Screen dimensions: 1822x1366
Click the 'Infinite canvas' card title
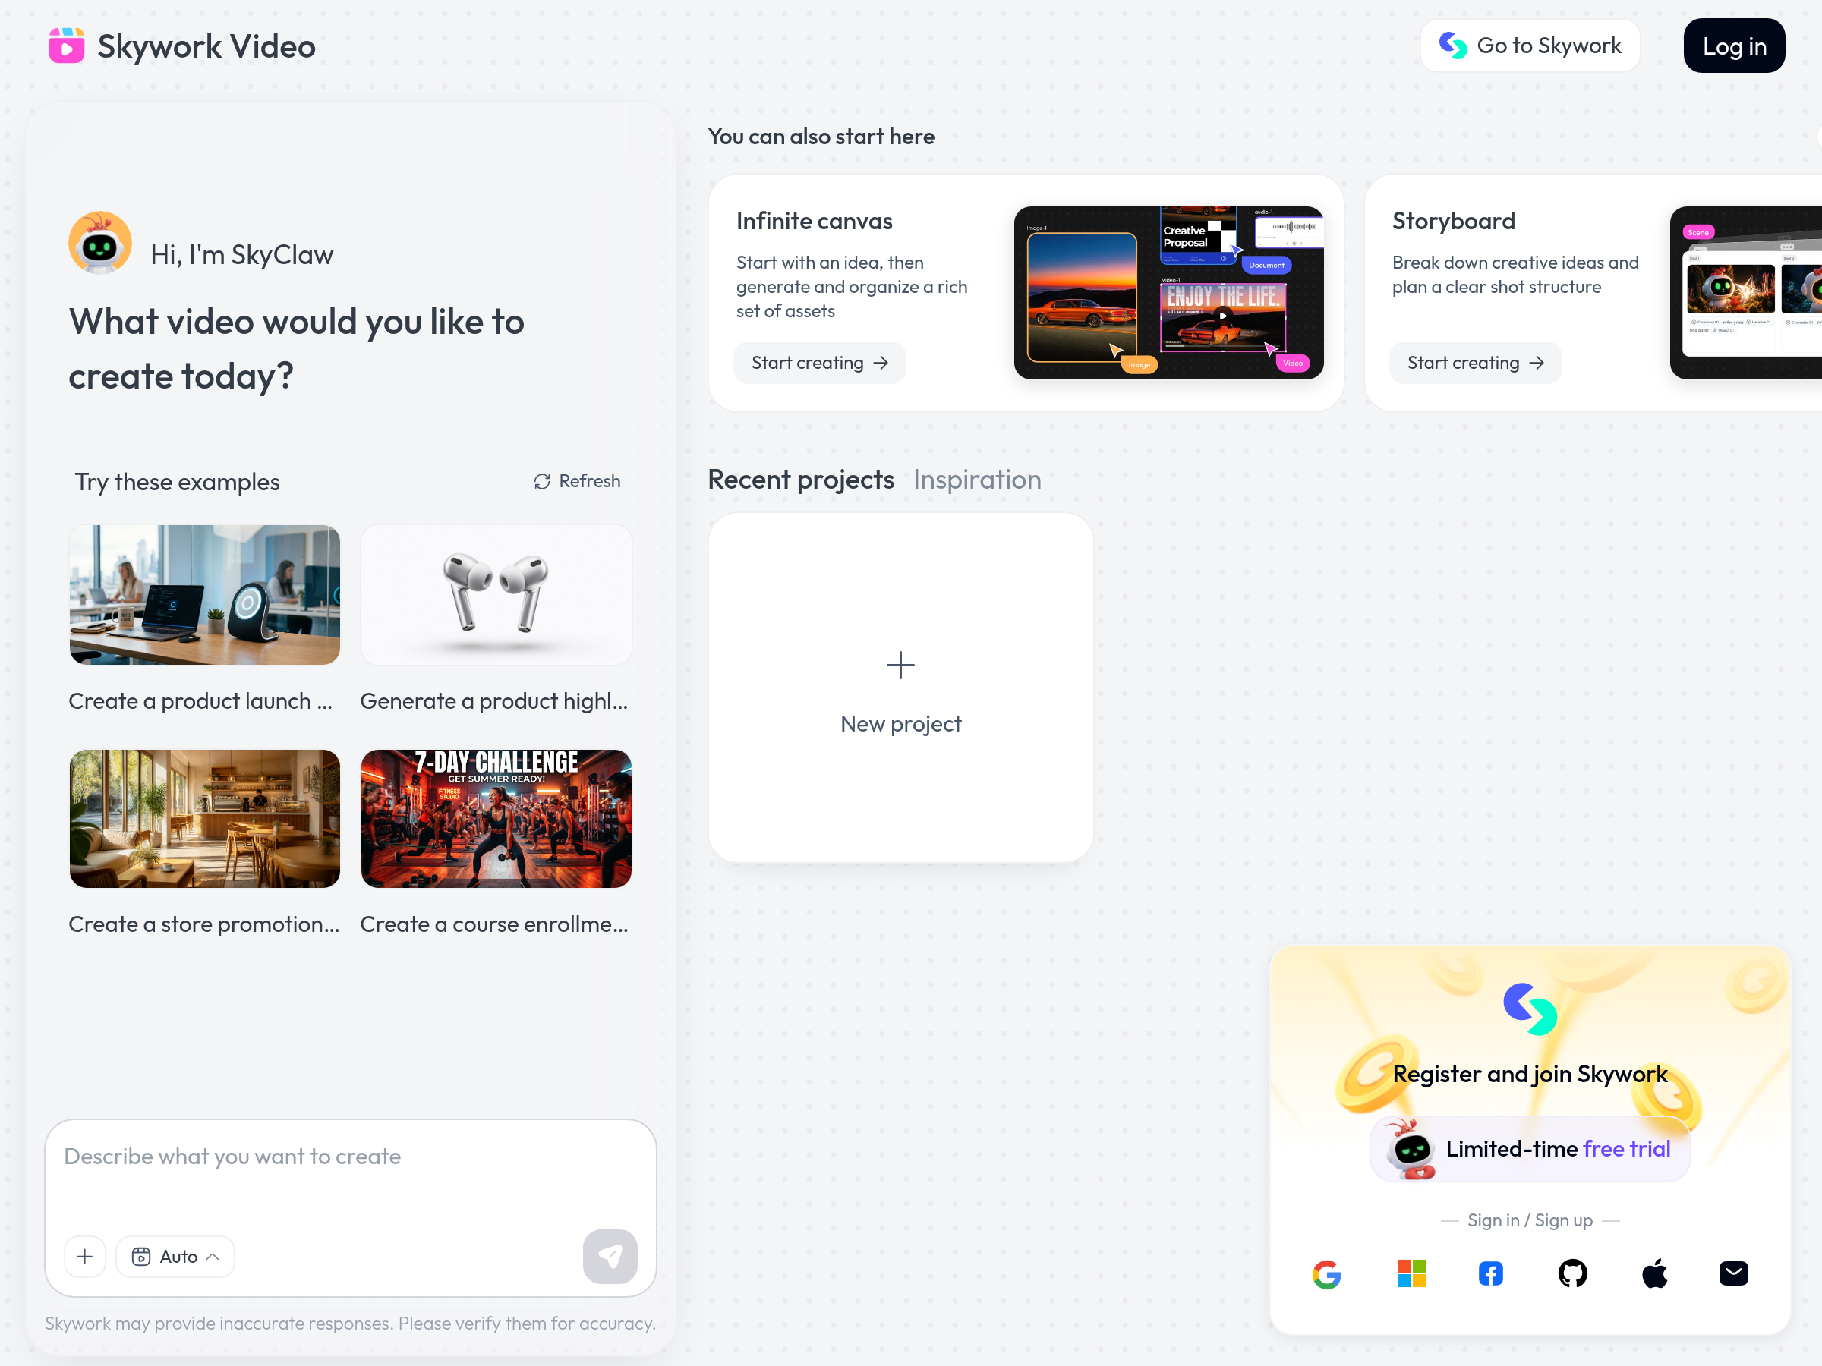(x=814, y=221)
